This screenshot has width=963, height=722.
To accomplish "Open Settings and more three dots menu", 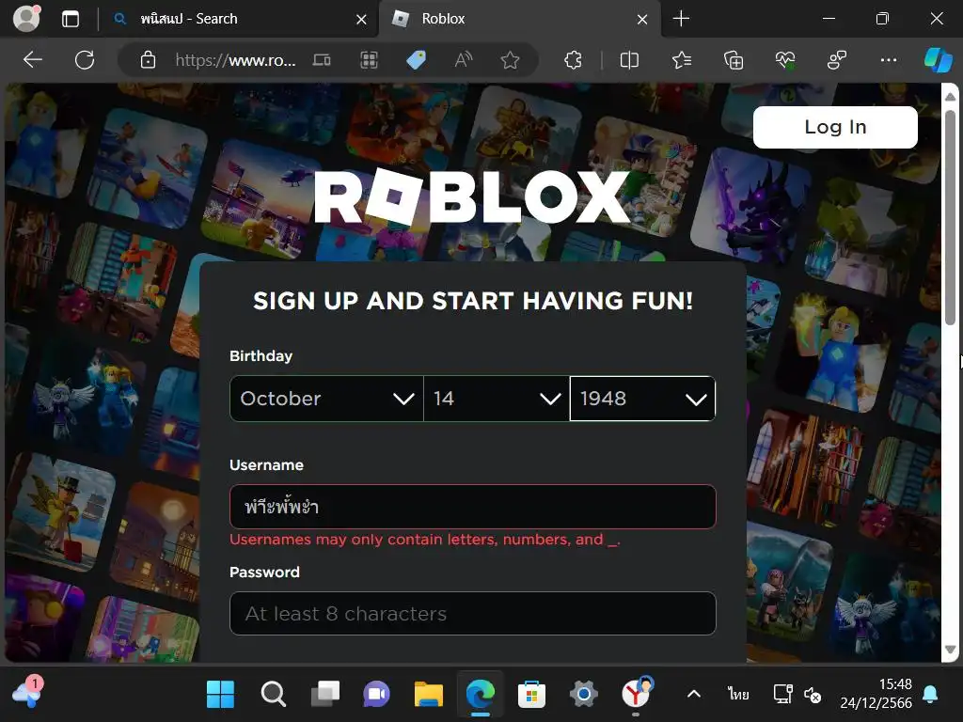I will click(x=889, y=60).
